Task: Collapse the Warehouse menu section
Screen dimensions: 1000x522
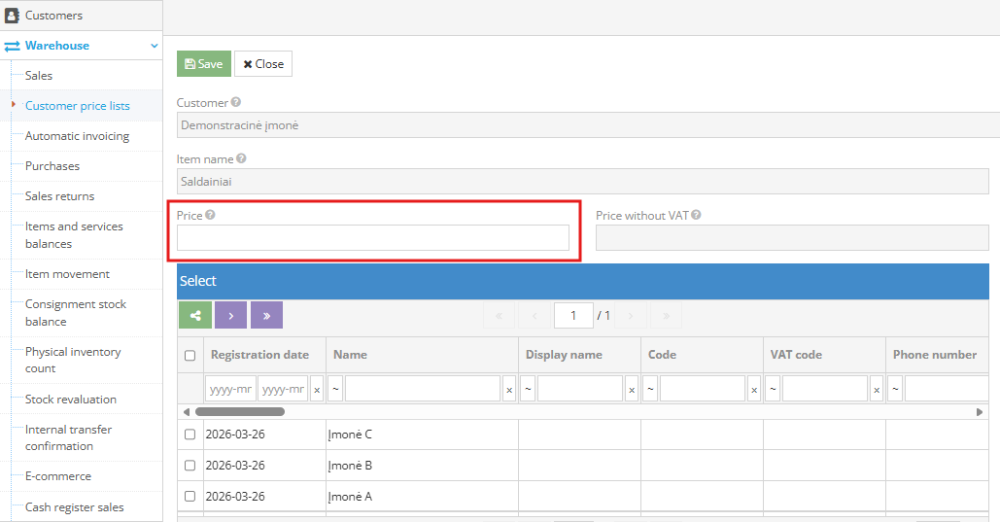Action: [x=154, y=46]
